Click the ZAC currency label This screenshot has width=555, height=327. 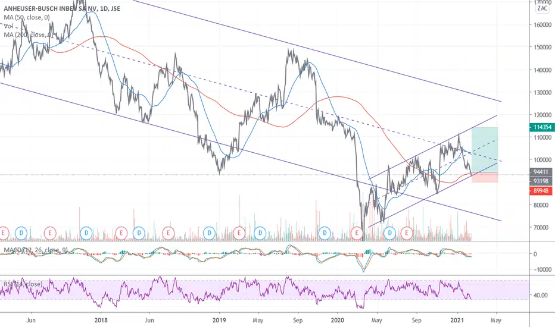(x=542, y=8)
